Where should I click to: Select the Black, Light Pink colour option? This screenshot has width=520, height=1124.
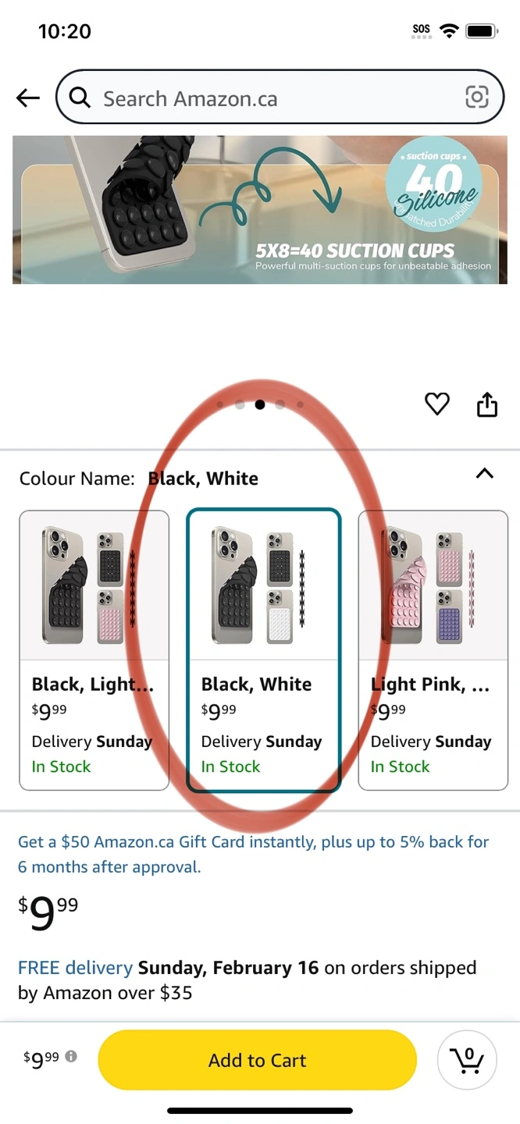[x=94, y=649]
